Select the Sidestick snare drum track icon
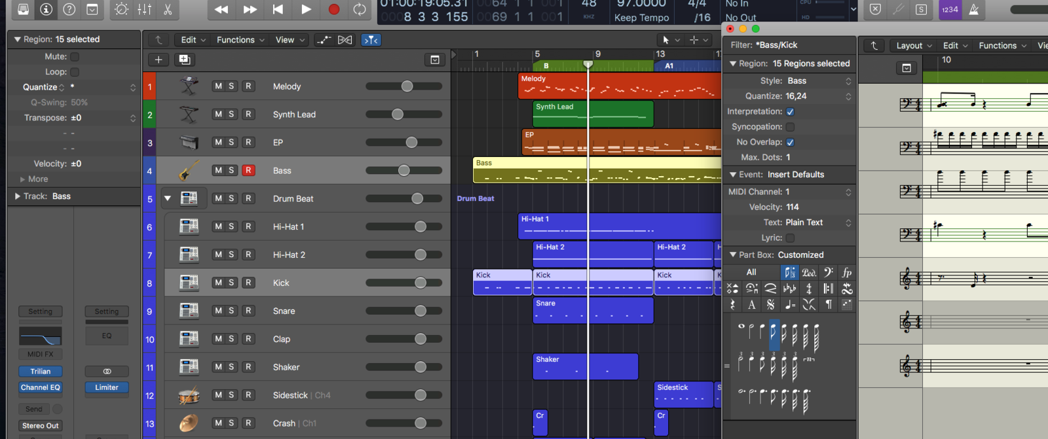The width and height of the screenshot is (1048, 439). (x=189, y=395)
